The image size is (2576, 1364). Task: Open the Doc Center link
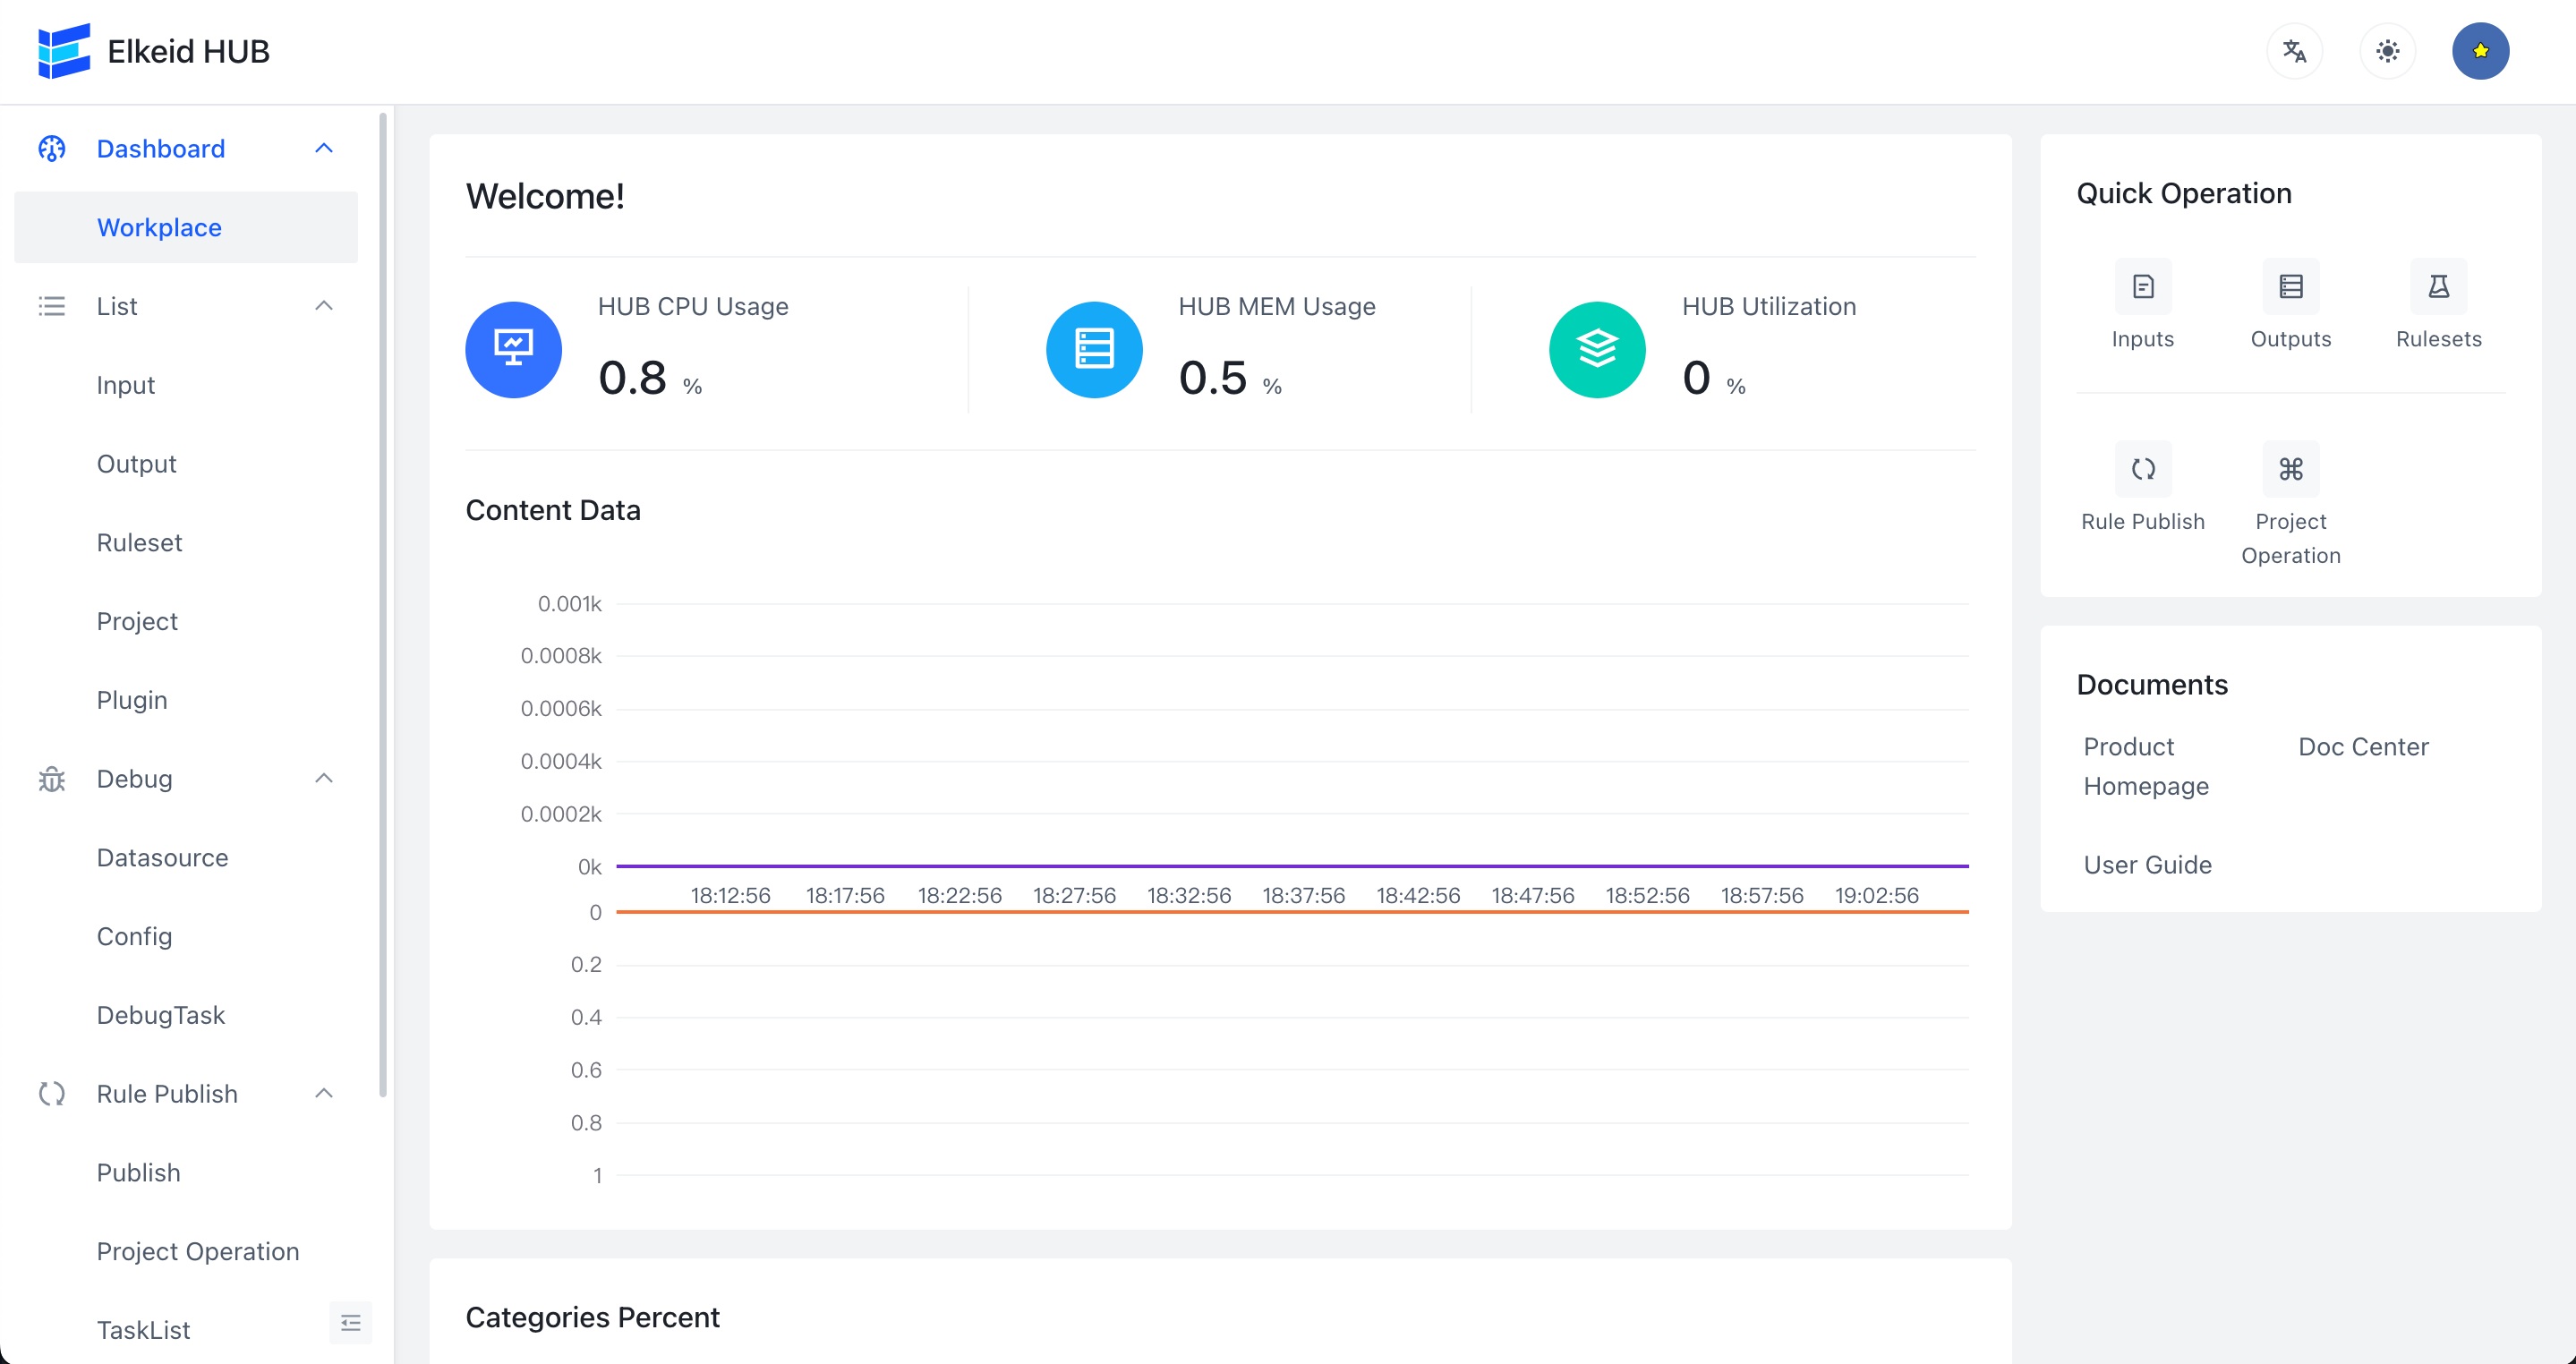click(x=2362, y=747)
